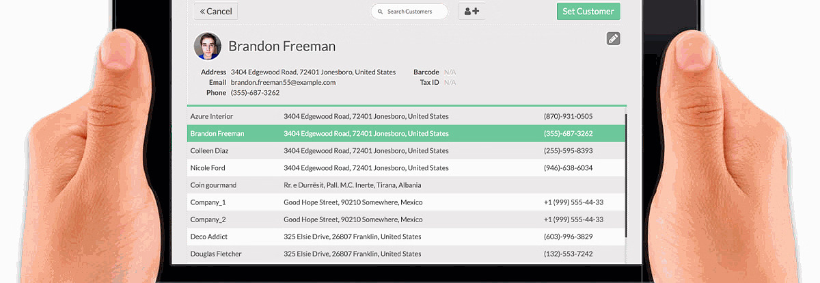820x283 pixels.
Task: Click the edit customer pencil icon
Action: click(x=613, y=39)
